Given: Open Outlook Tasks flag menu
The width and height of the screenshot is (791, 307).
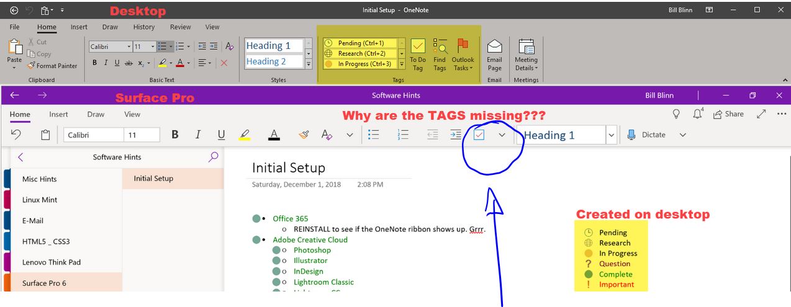Looking at the screenshot, I should click(463, 55).
